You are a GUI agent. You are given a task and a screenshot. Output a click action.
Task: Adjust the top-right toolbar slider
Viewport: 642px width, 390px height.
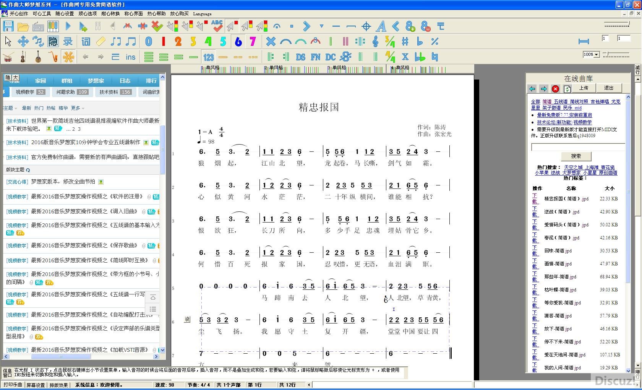pos(617,24)
